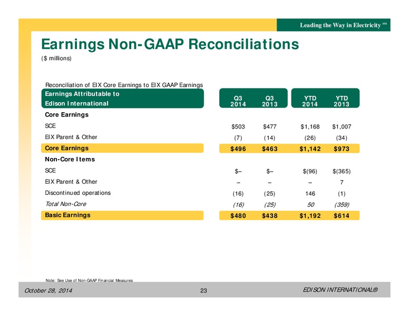Click the 'SCE' label in Core Earnings section

(51, 126)
